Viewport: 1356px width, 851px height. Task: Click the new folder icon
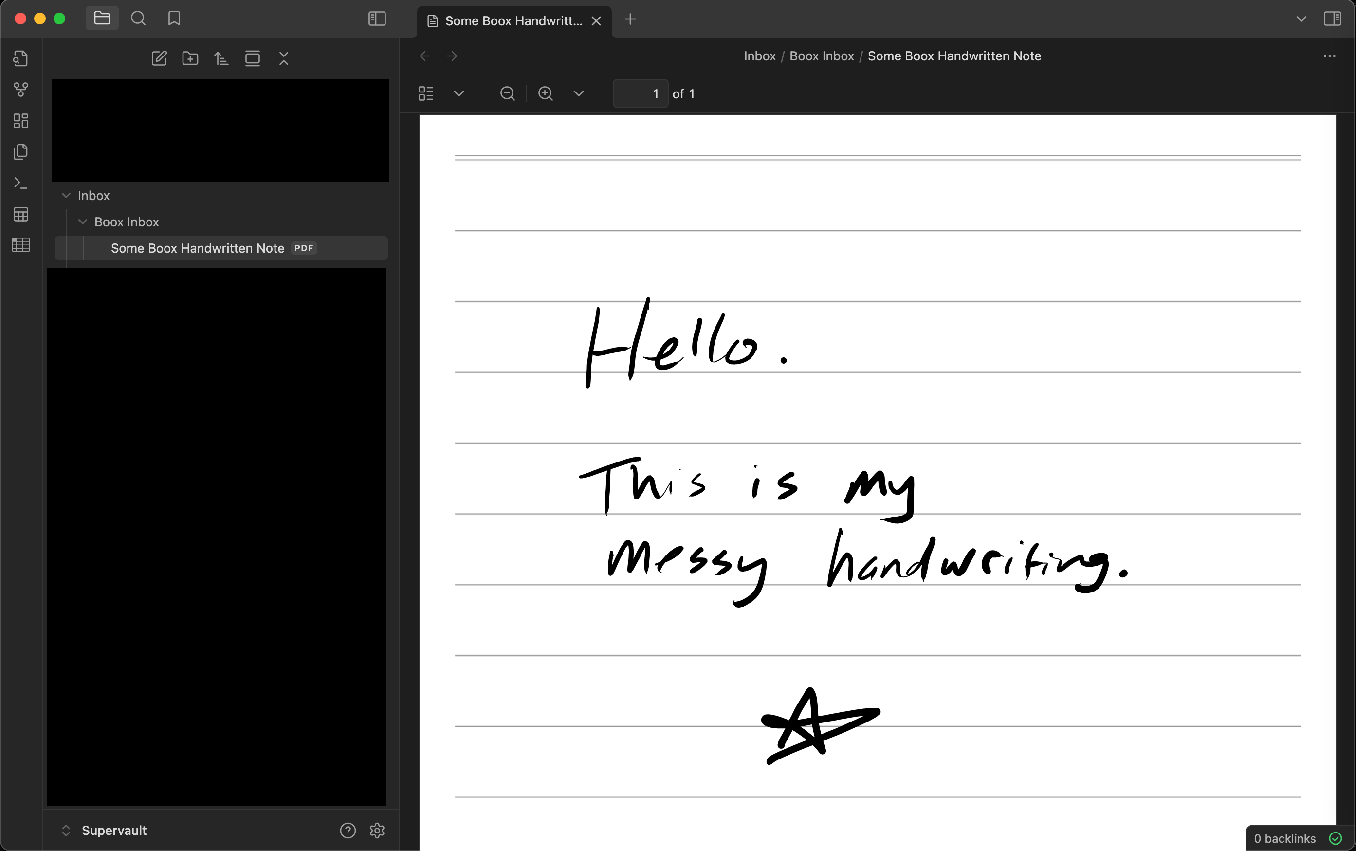pos(190,58)
